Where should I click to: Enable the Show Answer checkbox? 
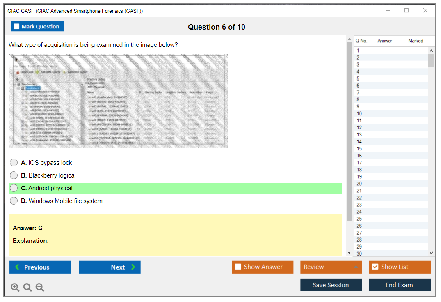tap(238, 267)
